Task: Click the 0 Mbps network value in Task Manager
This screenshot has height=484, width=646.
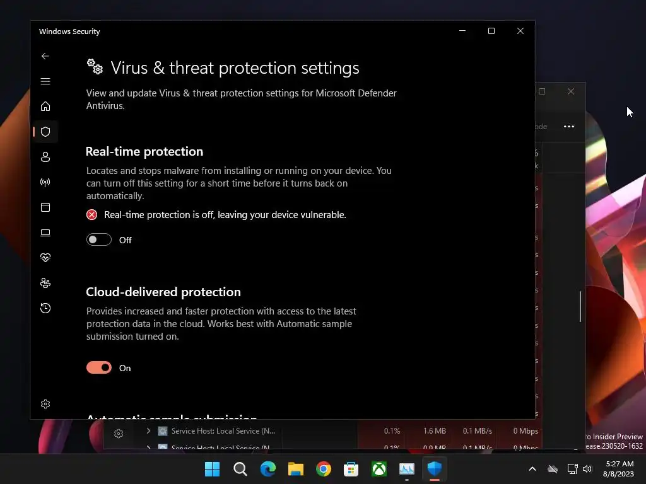Action: click(x=526, y=431)
